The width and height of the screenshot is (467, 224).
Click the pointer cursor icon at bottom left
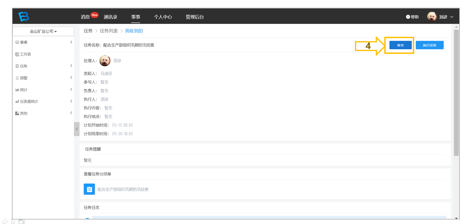point(14,221)
